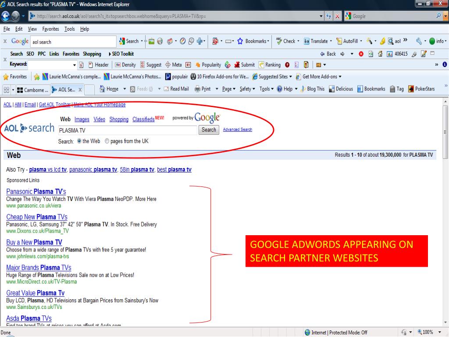449x337 pixels.
Task: Click the green info circle icon
Action: (432, 41)
